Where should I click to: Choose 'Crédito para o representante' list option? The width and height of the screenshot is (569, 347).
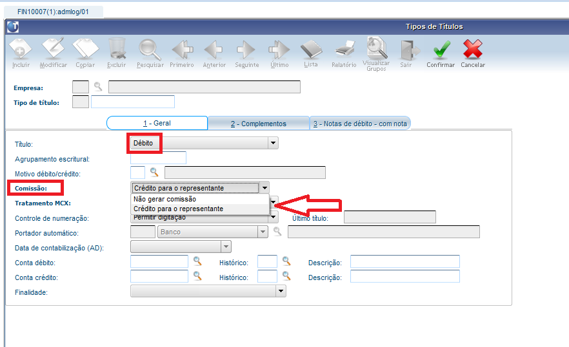199,209
